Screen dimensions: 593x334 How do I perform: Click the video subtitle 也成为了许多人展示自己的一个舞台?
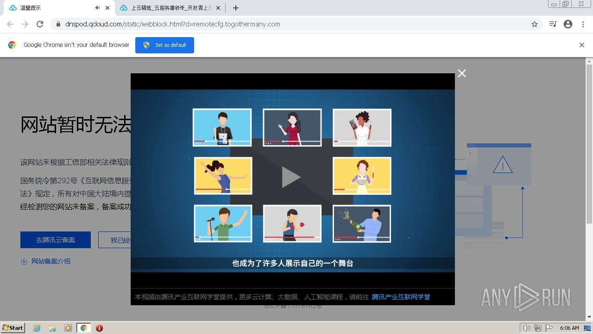coord(293,263)
